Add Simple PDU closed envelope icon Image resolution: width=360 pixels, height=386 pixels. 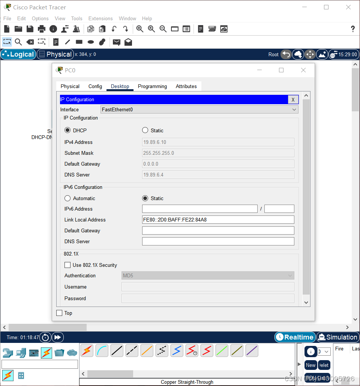point(117,42)
